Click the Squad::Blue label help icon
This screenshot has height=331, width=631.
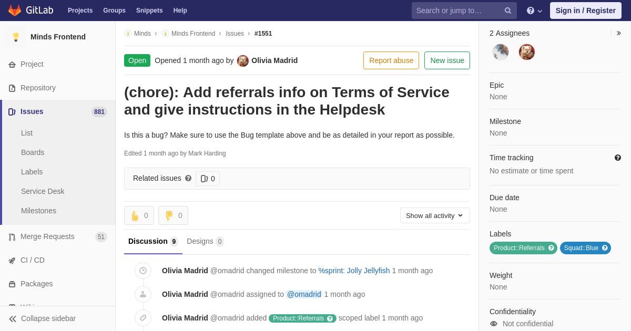(x=605, y=248)
